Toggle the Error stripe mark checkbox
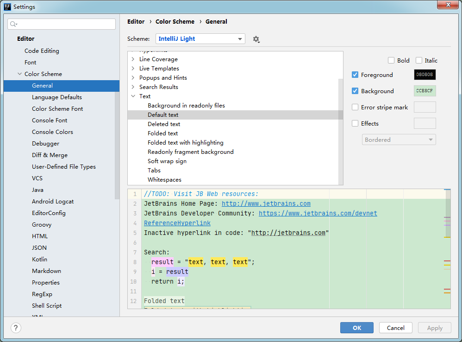The image size is (462, 342). (x=355, y=107)
